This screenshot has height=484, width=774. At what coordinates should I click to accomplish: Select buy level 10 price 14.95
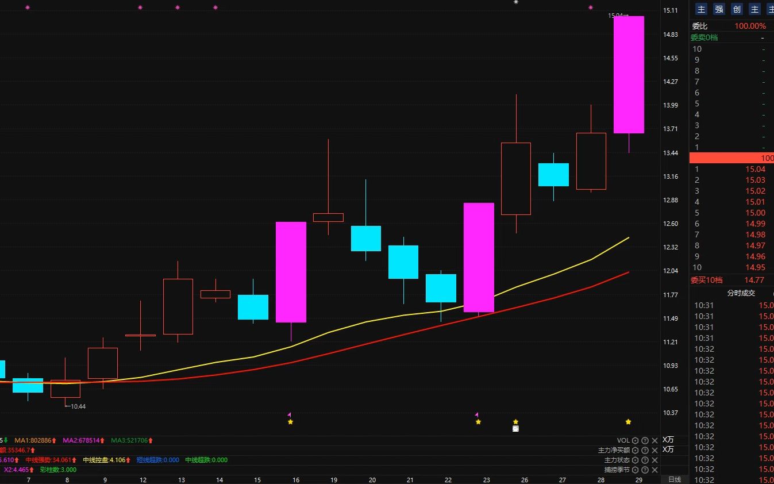pyautogui.click(x=755, y=267)
